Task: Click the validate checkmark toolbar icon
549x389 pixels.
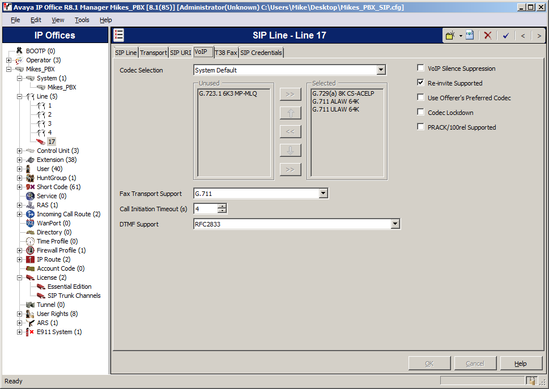Action: [x=505, y=35]
